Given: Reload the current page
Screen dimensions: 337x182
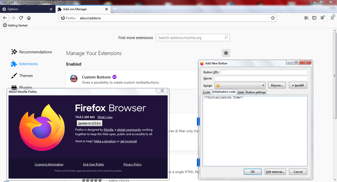Looking at the screenshot, I should point(21,18).
